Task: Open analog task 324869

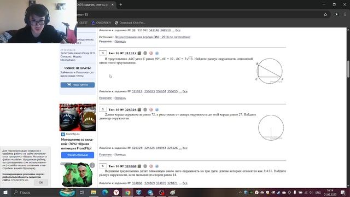Action: click(149, 183)
